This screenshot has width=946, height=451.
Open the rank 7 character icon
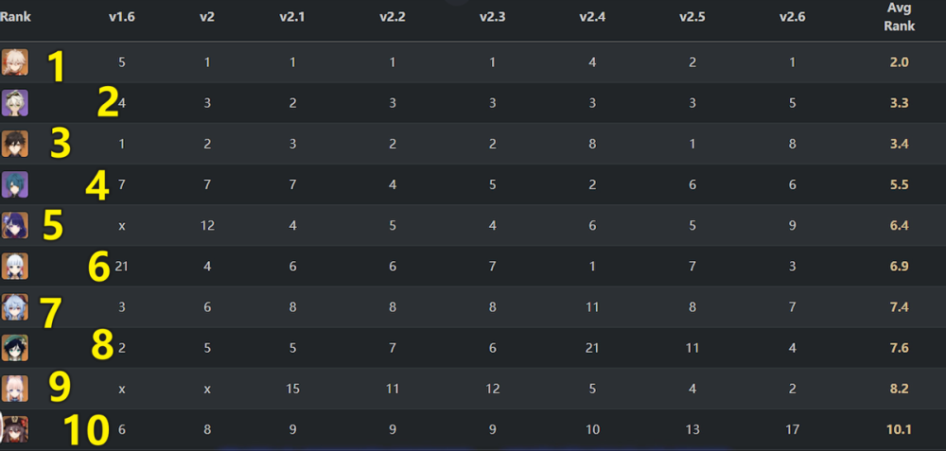pyautogui.click(x=14, y=307)
